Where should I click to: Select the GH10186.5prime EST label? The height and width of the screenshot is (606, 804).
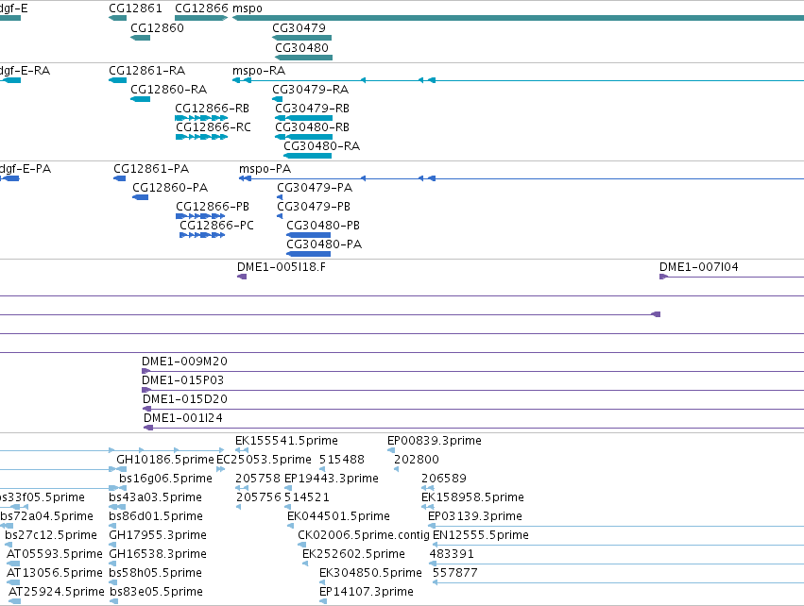165,460
